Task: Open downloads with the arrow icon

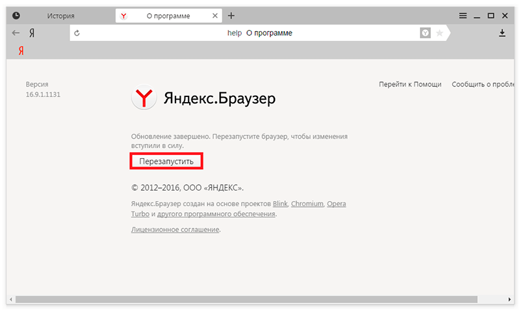Action: coord(502,33)
